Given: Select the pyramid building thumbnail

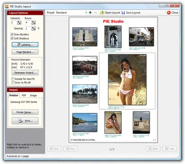Looking at the screenshot, I should 85,37.
